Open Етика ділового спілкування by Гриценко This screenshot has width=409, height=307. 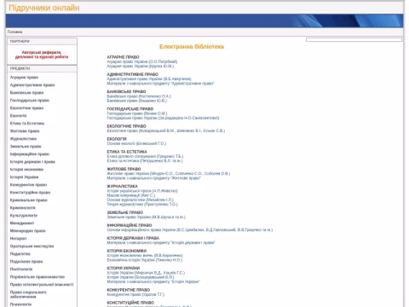click(145, 156)
